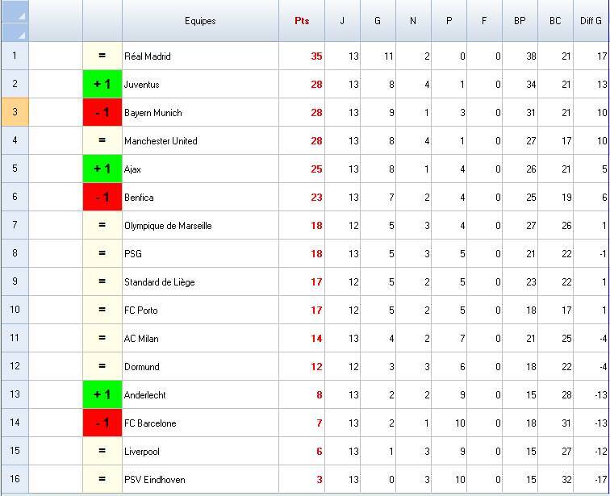Click Anderlecht's green +1 rank indicator
610x496 pixels.
tap(102, 395)
